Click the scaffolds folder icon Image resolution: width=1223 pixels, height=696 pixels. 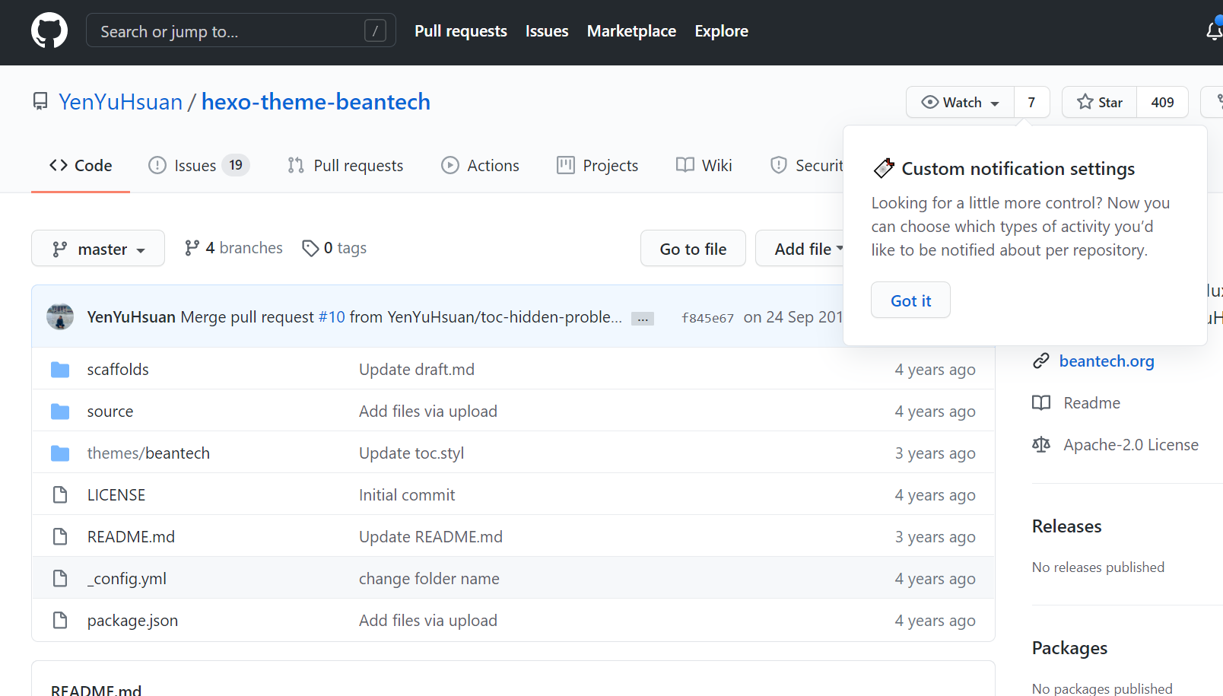pos(60,370)
